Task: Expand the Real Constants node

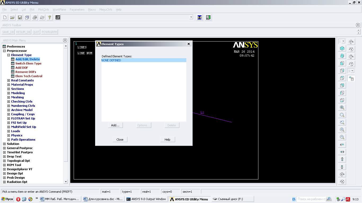Action: pos(8,80)
